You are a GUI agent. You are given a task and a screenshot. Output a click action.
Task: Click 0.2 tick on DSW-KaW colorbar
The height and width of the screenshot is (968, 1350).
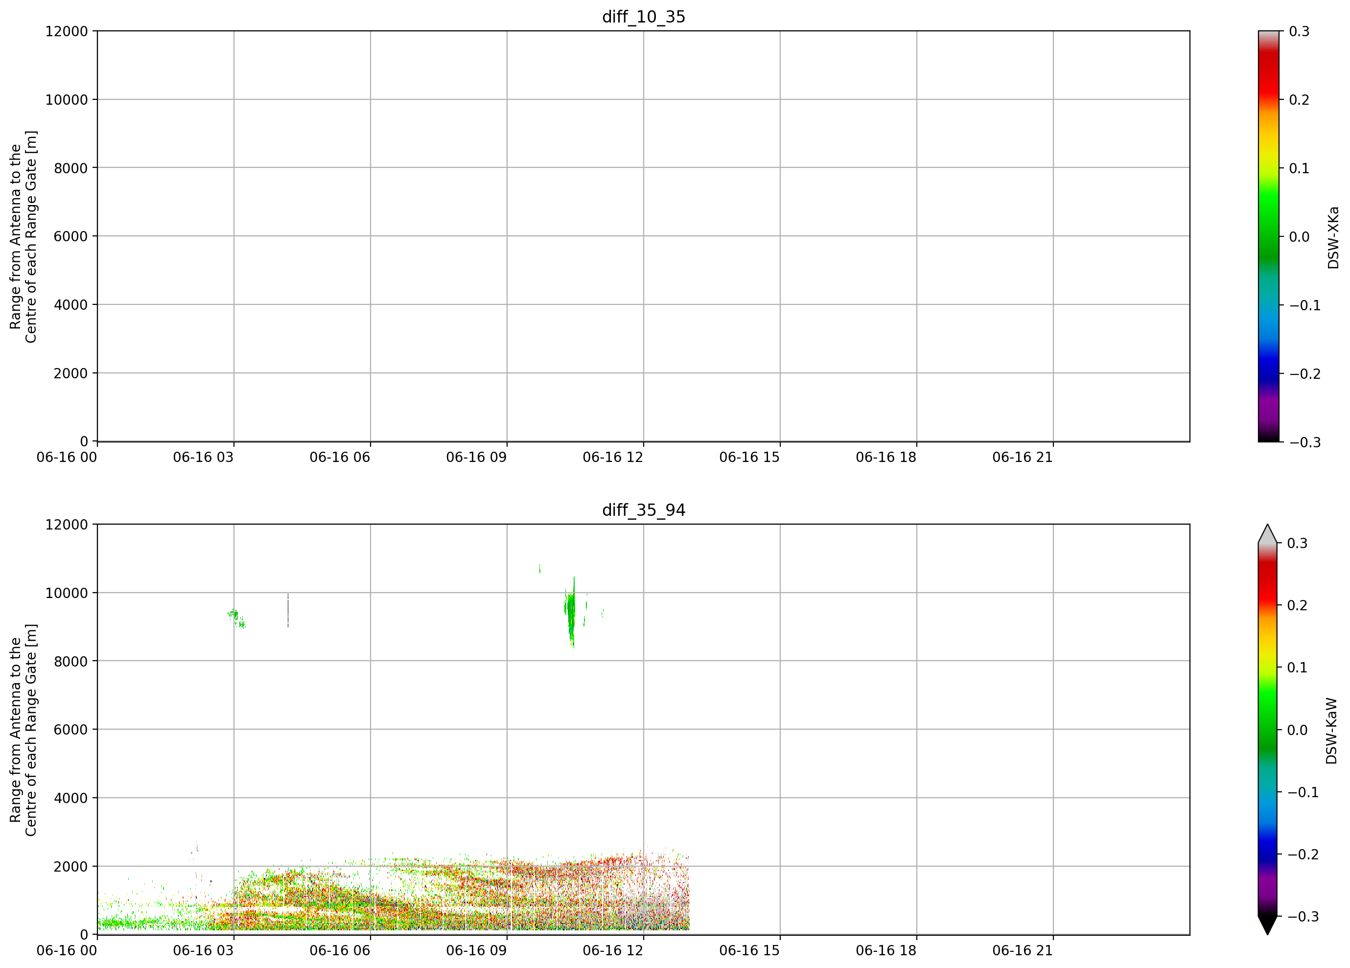tap(1298, 605)
